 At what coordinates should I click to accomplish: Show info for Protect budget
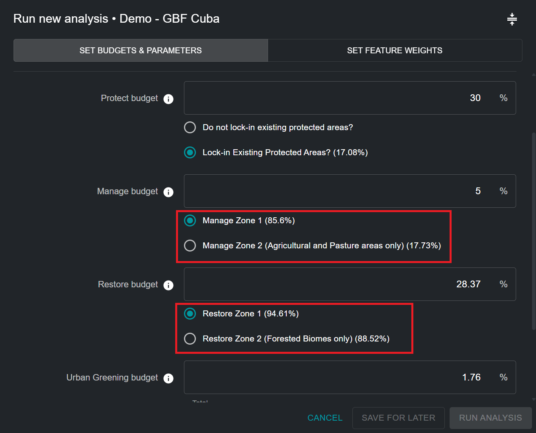tap(168, 99)
